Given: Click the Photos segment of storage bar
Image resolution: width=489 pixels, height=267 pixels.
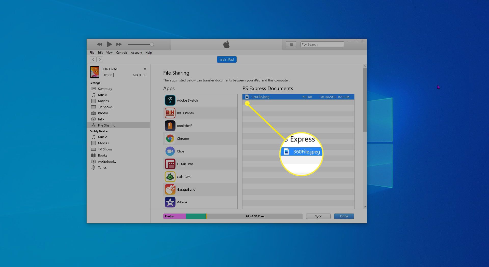Looking at the screenshot, I should [174, 216].
